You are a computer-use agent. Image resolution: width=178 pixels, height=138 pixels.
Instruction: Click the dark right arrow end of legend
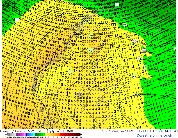81,134
